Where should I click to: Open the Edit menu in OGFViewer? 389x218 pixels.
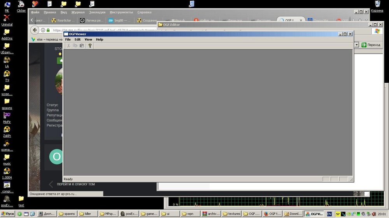[78, 40]
